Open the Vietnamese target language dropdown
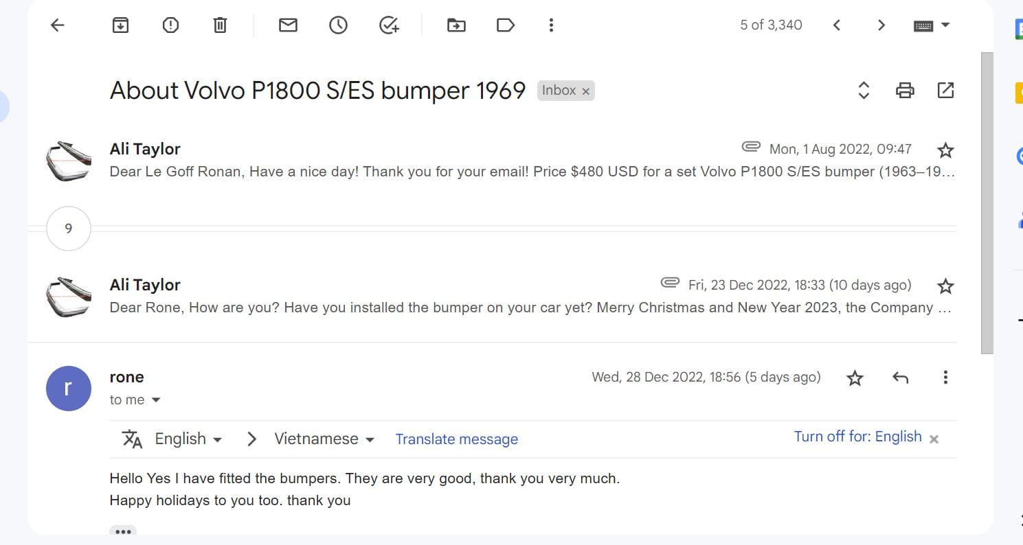This screenshot has height=545, width=1023. tap(324, 439)
